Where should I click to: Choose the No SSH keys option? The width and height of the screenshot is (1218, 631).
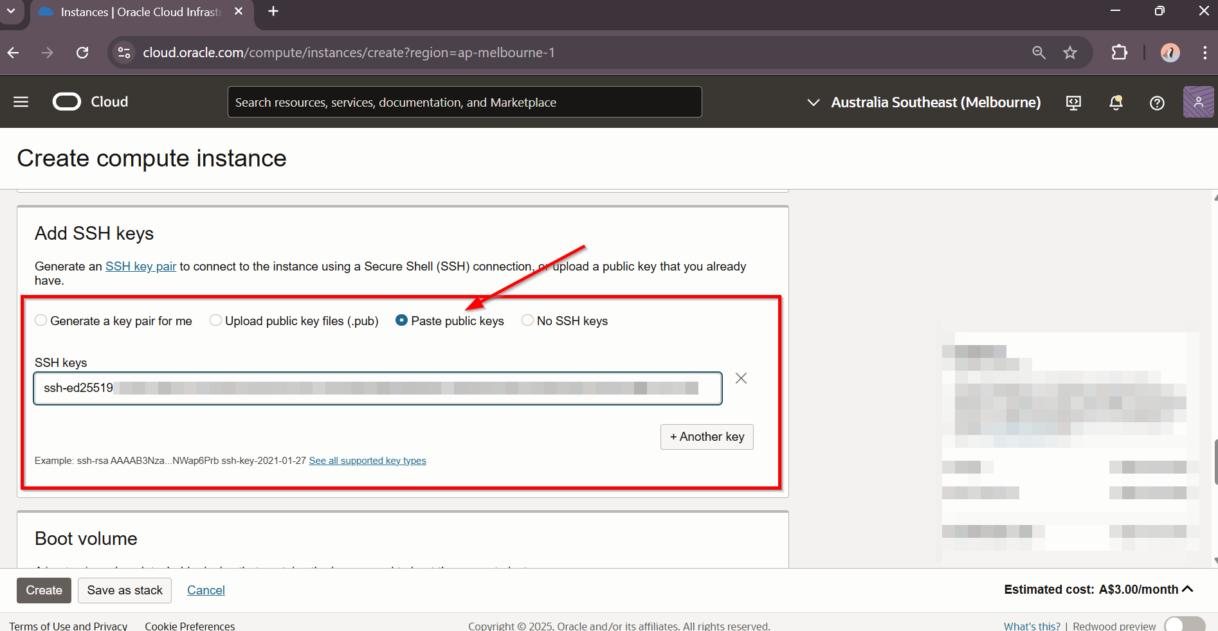(x=527, y=321)
